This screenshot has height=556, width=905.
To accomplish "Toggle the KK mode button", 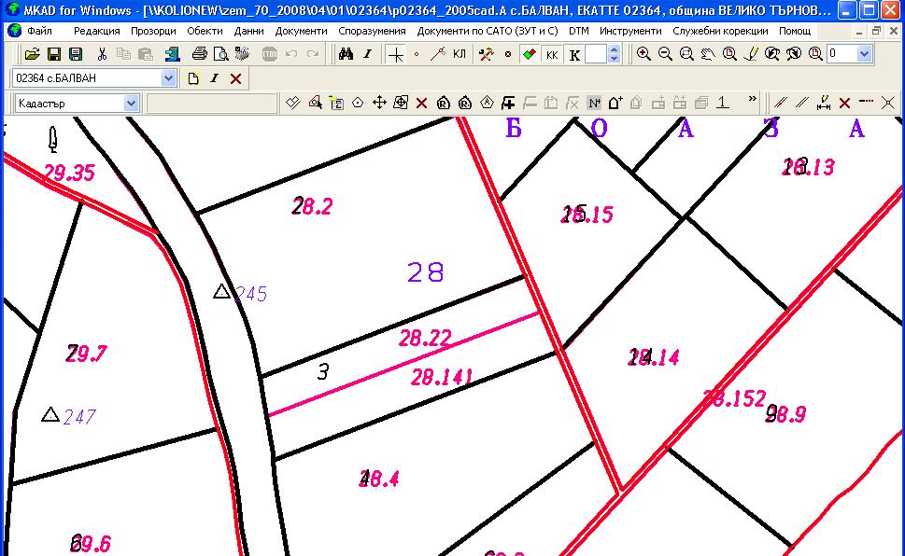I will coord(552,54).
